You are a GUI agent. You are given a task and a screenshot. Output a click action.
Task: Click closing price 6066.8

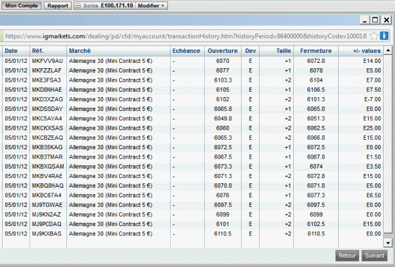[x=316, y=138]
